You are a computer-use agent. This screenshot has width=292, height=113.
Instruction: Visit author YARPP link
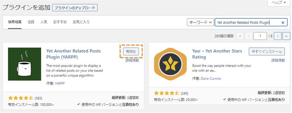click(59, 83)
